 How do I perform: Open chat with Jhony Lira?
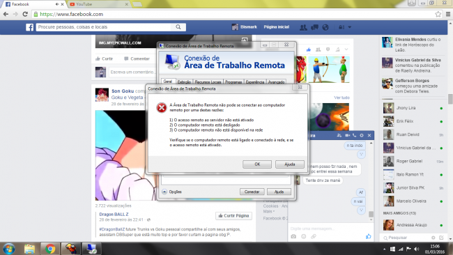413,108
